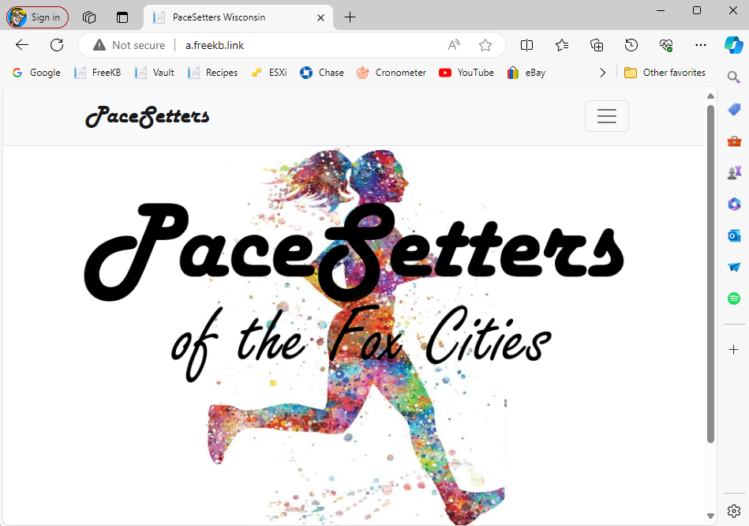The image size is (749, 526).
Task: Open the YouTube bookmark
Action: pyautogui.click(x=466, y=73)
